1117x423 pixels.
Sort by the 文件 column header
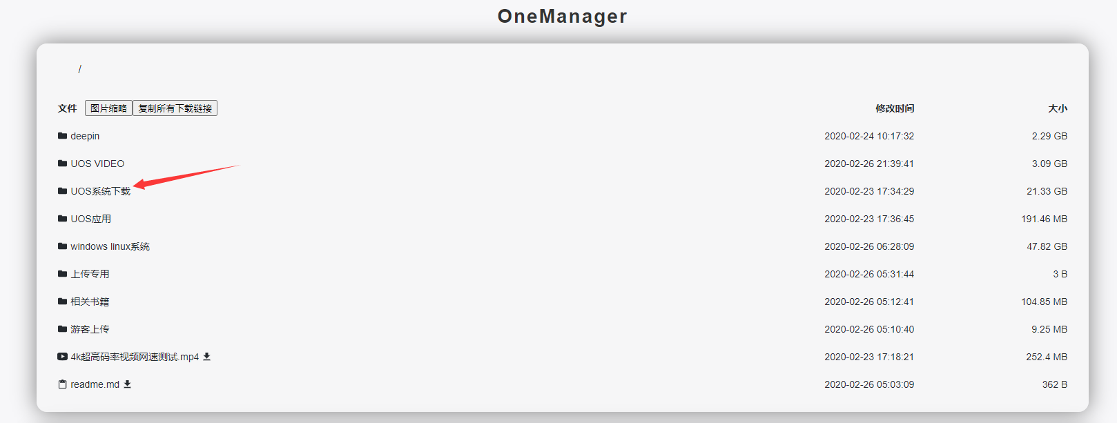[67, 108]
